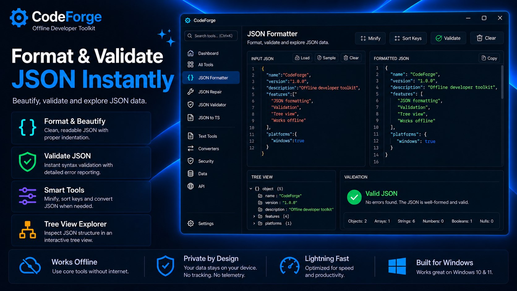Screen dimensions: 517x291
Task: Click the braces icon of root object node
Action: click(x=257, y=189)
